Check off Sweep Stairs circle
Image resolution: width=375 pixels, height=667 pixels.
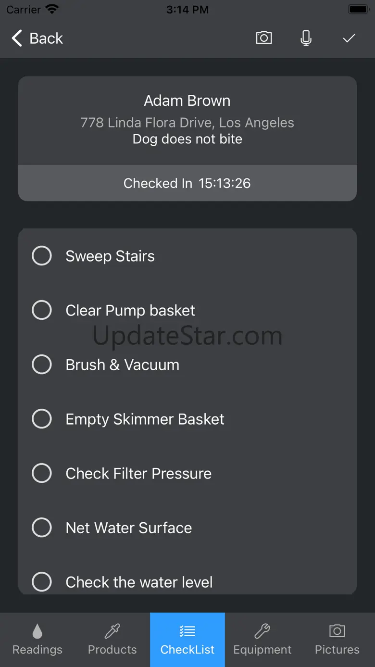(42, 256)
